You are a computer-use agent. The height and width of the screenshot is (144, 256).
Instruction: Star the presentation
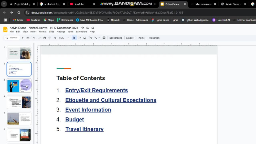[83, 28]
